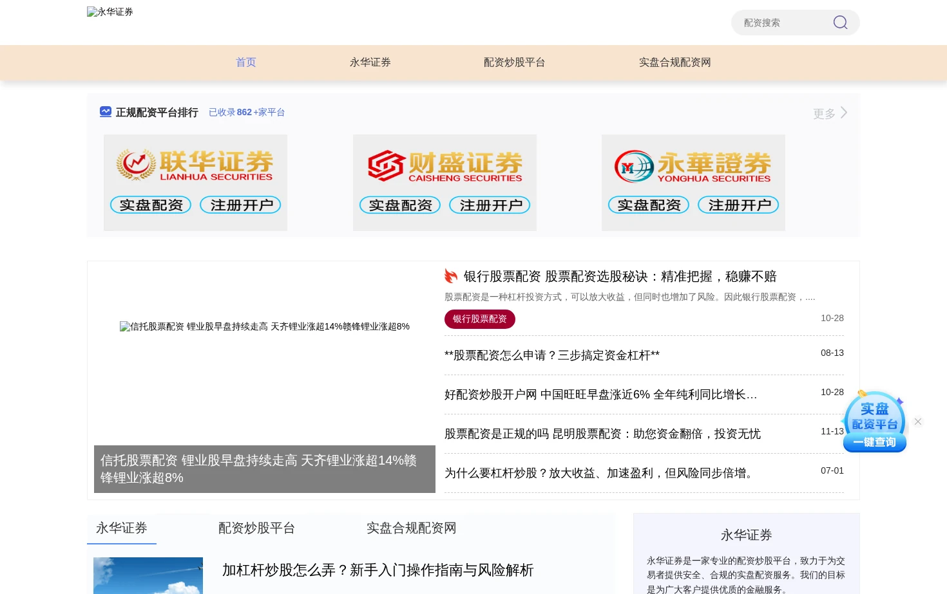947x594 pixels.
Task: Open article 股票配资是正规的吗 昆明股票配资
Action: pos(602,434)
